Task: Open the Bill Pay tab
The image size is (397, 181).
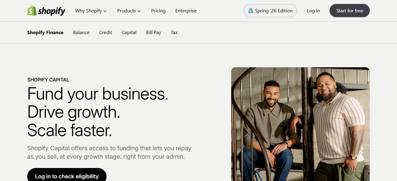Action: [x=153, y=33]
